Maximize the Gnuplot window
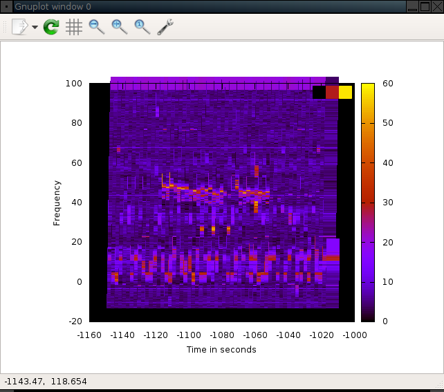This screenshot has width=444, height=392. pos(425,6)
